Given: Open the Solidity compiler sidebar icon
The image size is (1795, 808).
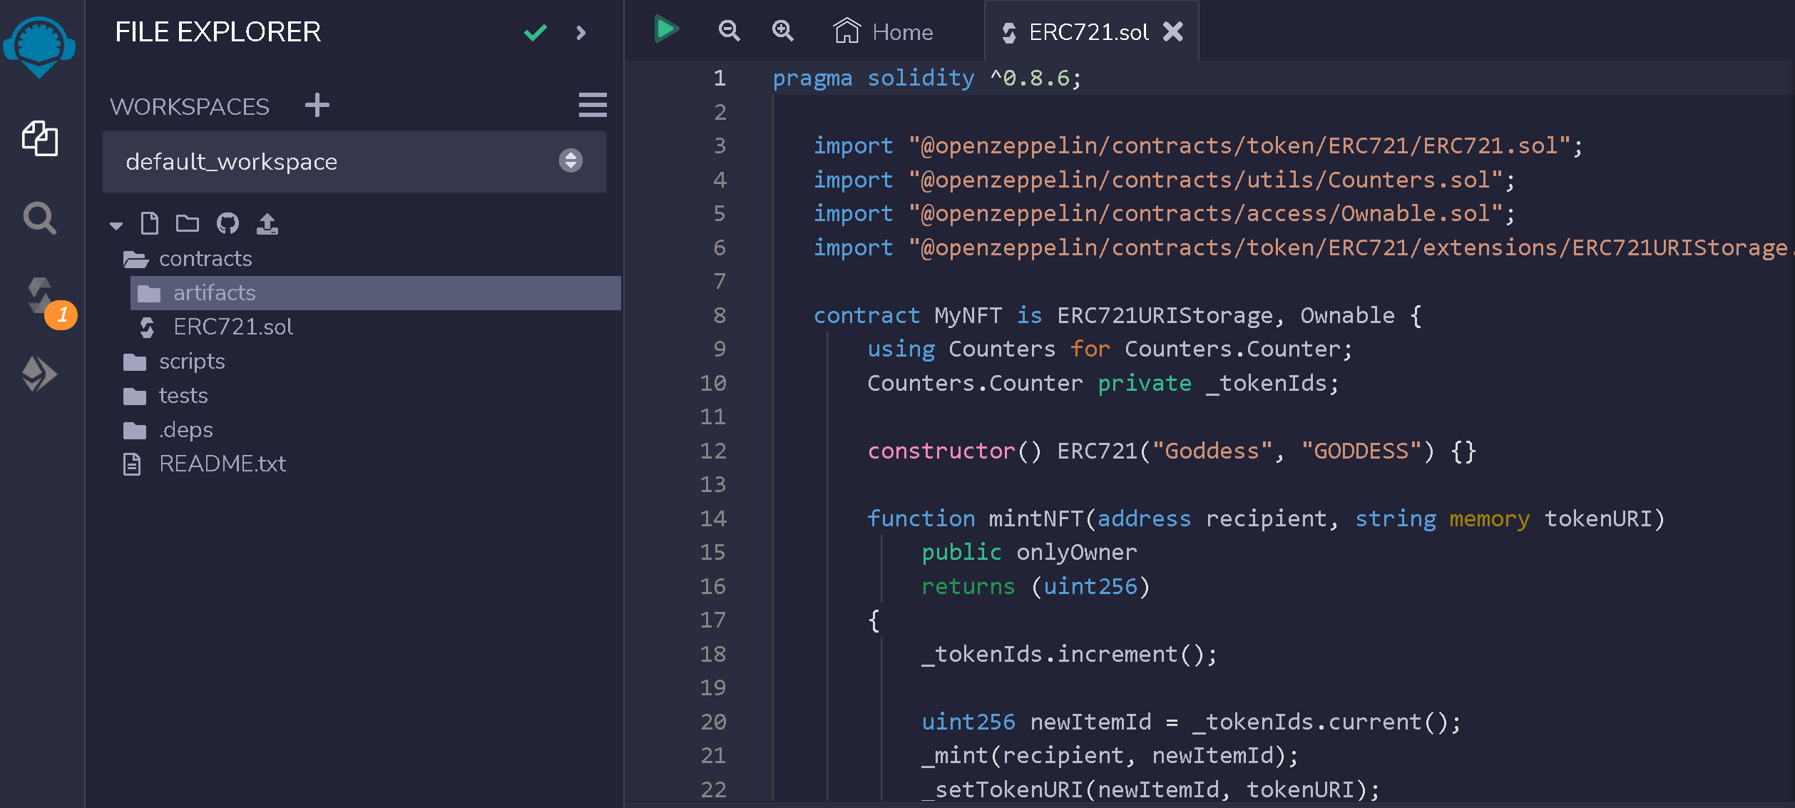Looking at the screenshot, I should pos(41,295).
